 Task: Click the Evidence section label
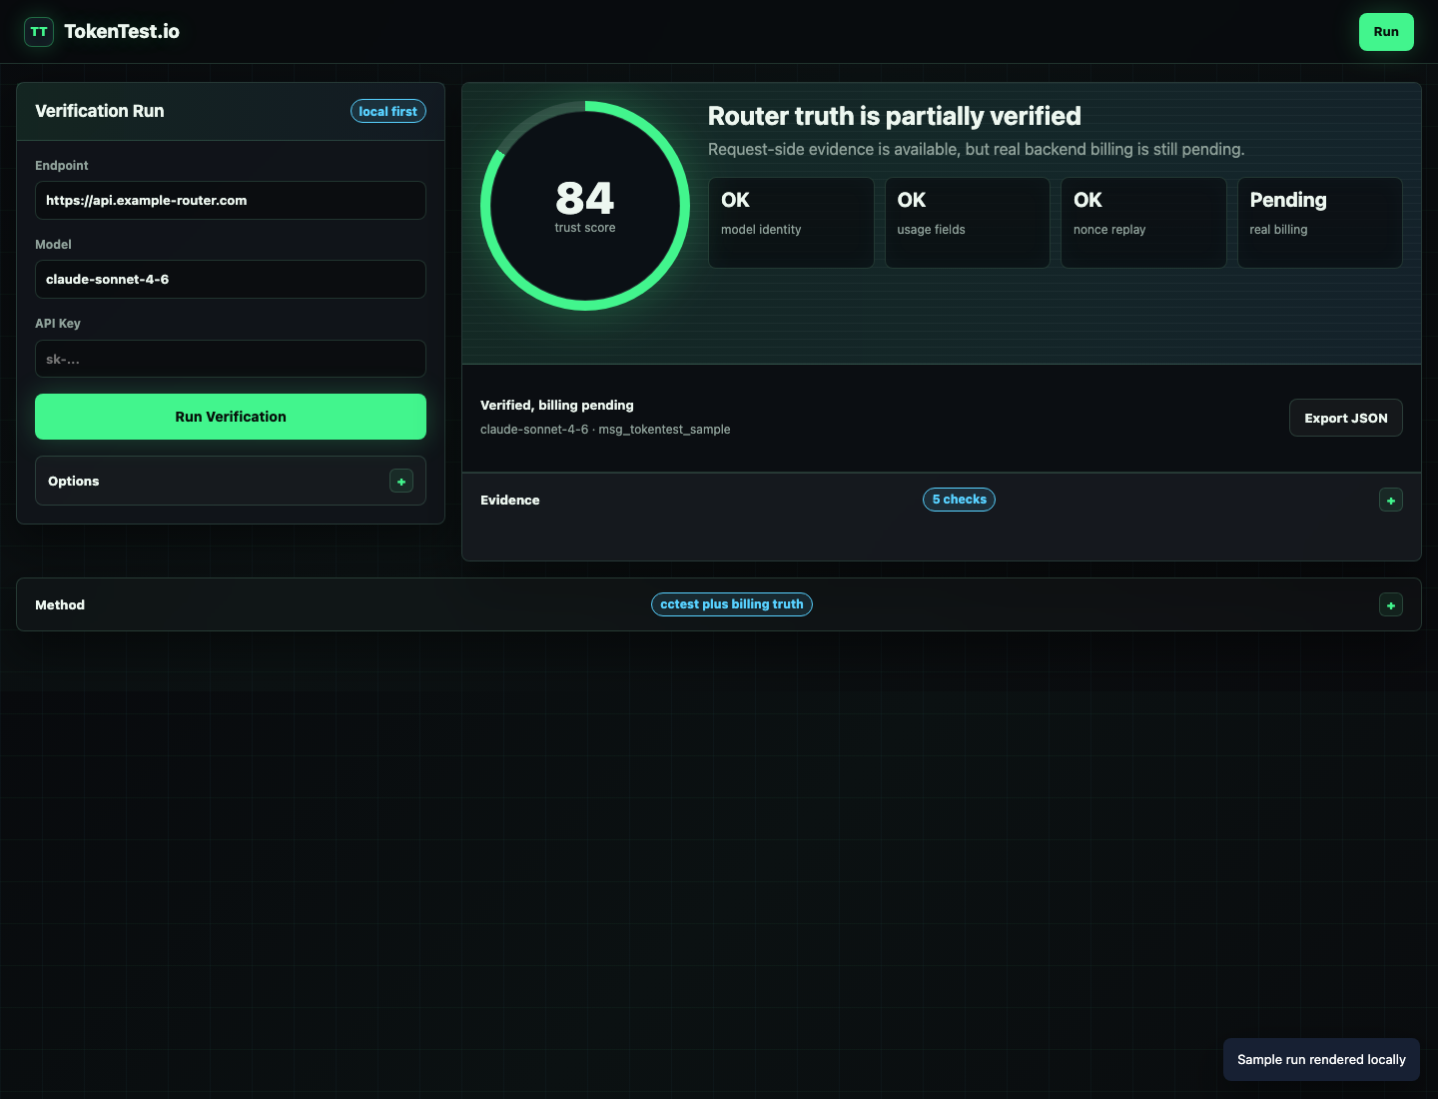click(510, 501)
